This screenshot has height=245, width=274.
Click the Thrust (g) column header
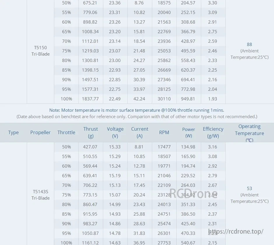pyautogui.click(x=91, y=132)
